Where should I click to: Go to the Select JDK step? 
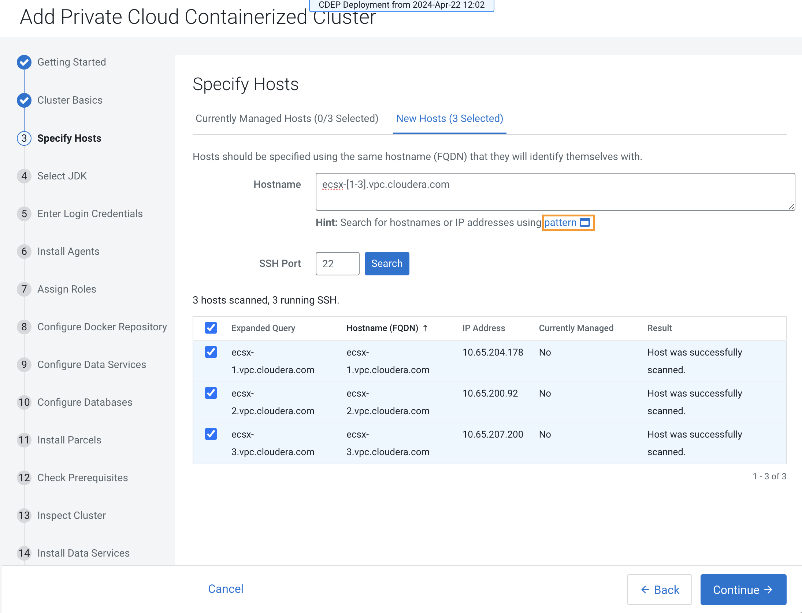(x=62, y=176)
